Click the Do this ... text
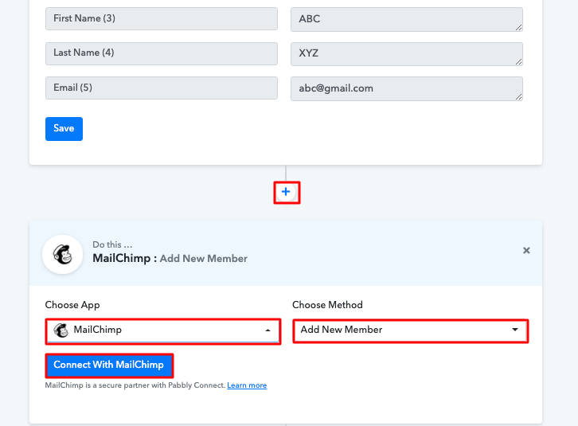 [x=112, y=244]
